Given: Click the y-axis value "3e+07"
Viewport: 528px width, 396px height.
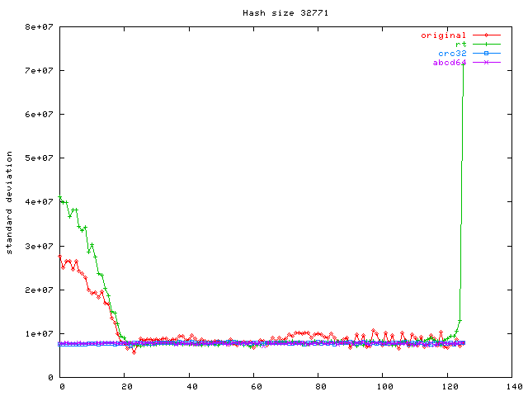Looking at the screenshot, I should click(39, 246).
